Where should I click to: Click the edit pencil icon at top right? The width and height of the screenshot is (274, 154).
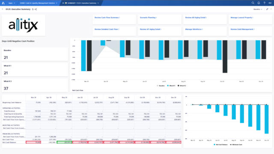point(267,9)
